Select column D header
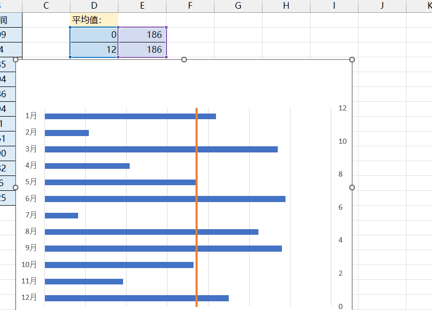Viewport: 432px width, 310px height. (94, 6)
